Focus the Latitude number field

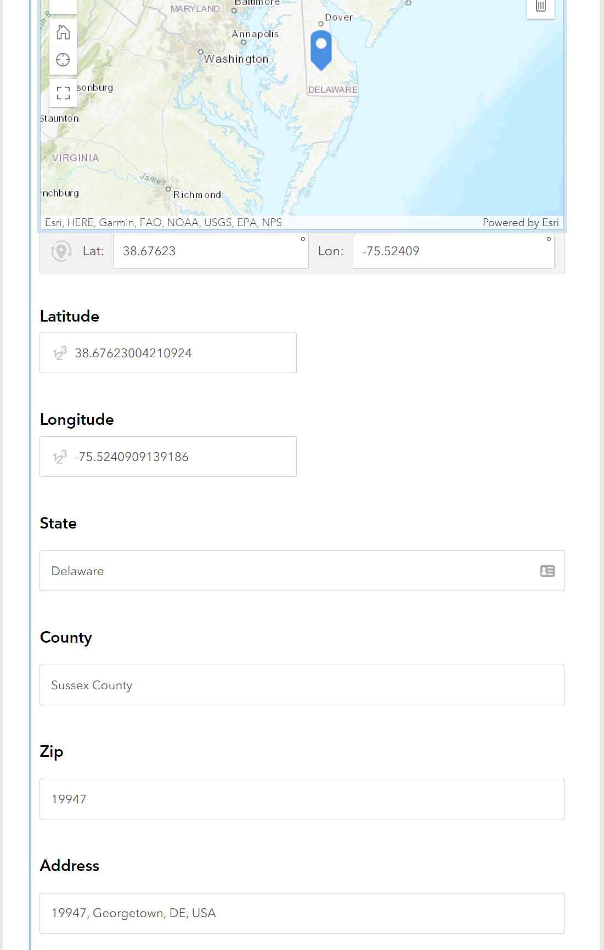pos(168,353)
